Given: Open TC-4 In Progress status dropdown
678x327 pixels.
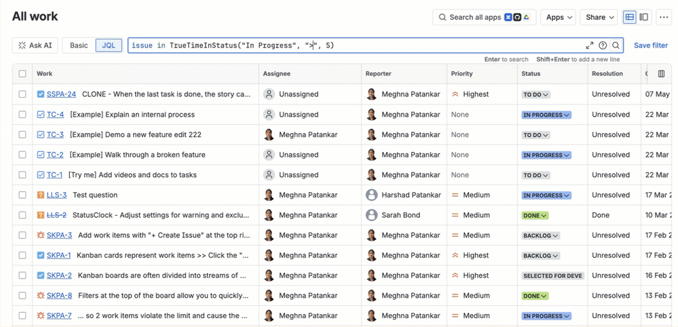Looking at the screenshot, I should tap(546, 115).
